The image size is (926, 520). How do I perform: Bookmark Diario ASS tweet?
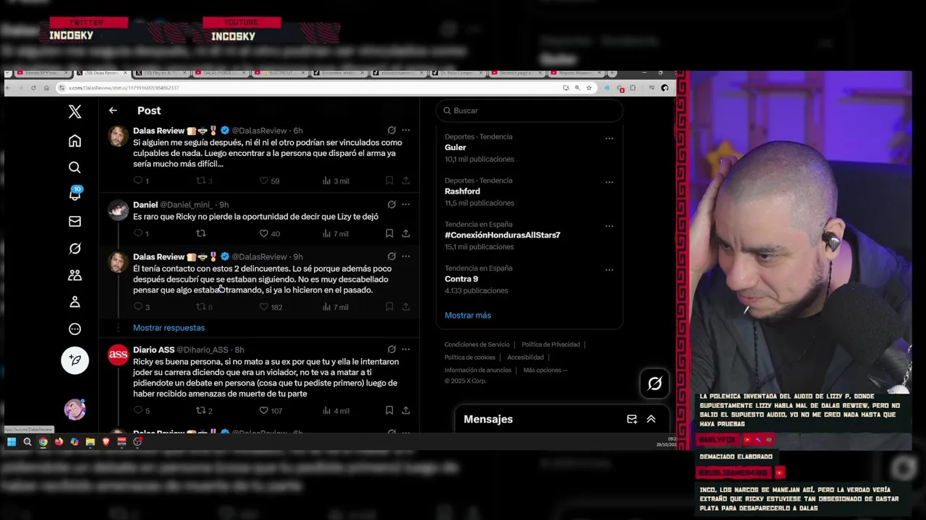tap(389, 411)
